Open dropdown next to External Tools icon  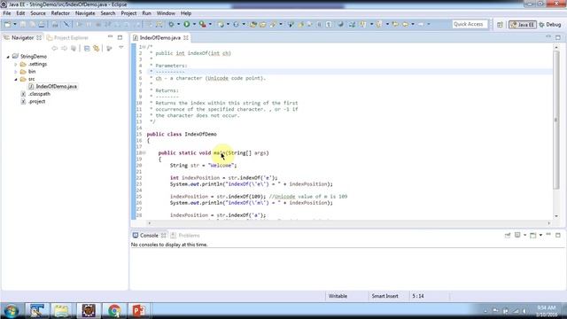(210, 24)
